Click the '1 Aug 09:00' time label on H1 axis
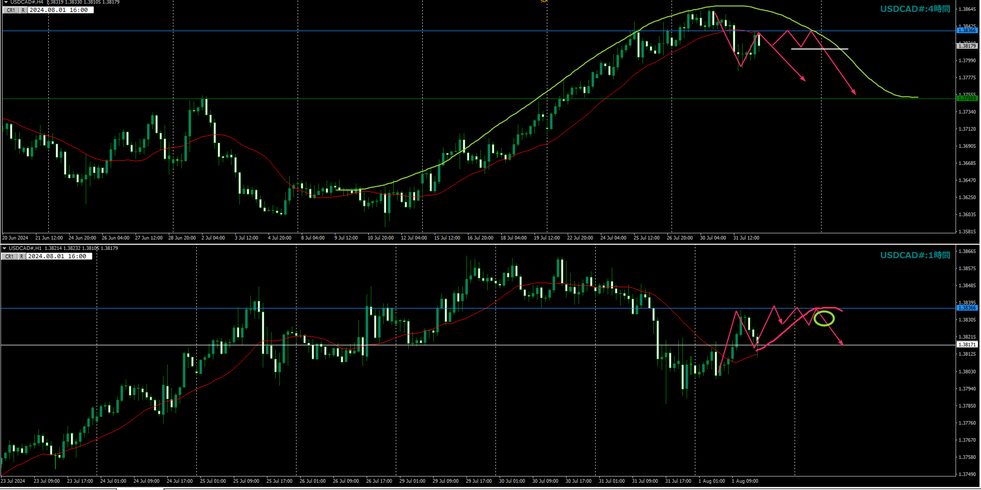This screenshot has width=981, height=490. [x=745, y=481]
